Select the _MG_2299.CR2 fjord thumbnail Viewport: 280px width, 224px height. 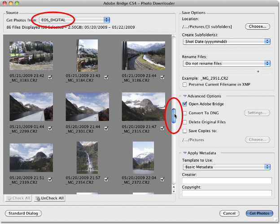coord(31,107)
